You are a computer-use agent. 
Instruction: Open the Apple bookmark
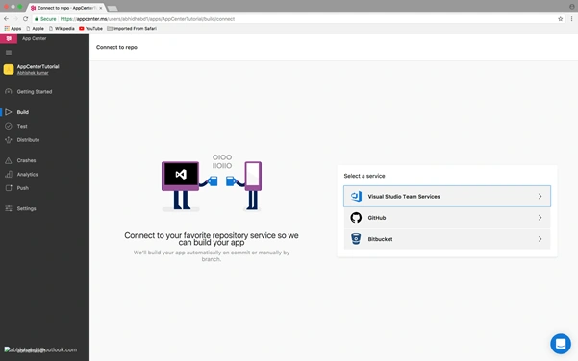(x=35, y=29)
